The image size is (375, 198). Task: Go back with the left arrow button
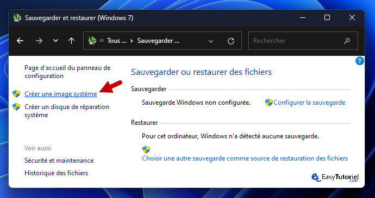coord(20,41)
